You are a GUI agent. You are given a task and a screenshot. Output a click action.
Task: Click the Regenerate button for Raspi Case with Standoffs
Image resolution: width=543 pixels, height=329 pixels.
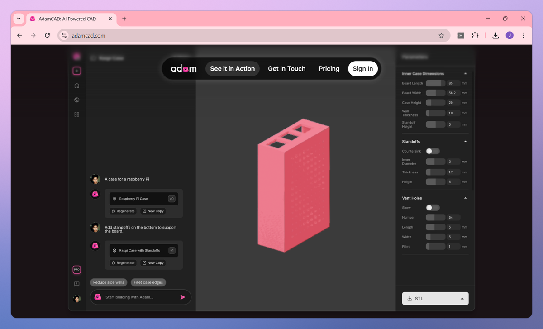pos(123,262)
